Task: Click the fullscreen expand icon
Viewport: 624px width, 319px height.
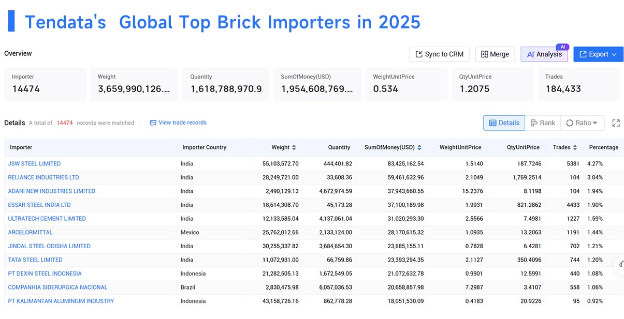Action: click(616, 123)
